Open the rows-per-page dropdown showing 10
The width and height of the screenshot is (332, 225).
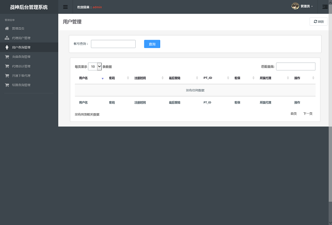point(95,67)
